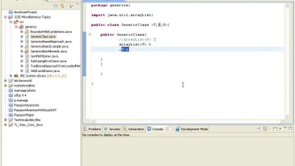Select TraditionalApproachOverLoadedMeth file
The height and width of the screenshot is (166, 295).
click(x=55, y=66)
